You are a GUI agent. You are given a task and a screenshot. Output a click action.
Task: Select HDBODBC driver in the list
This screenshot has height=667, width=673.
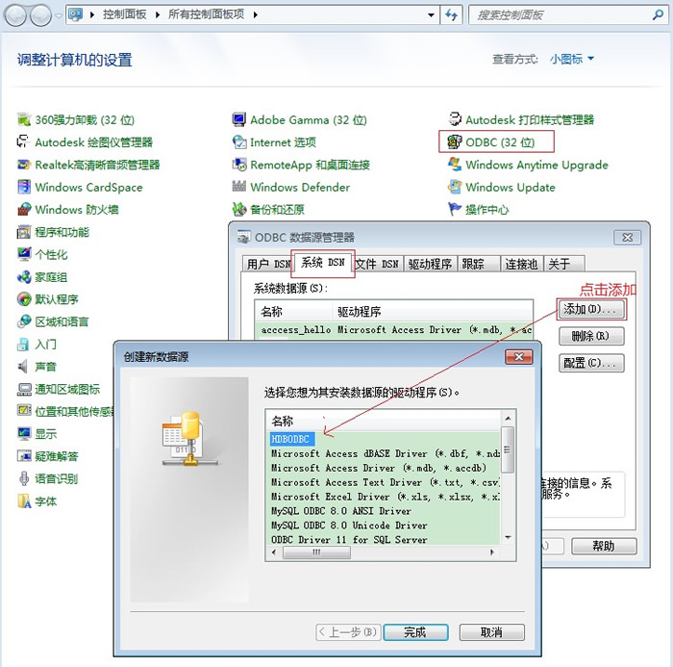pyautogui.click(x=292, y=438)
